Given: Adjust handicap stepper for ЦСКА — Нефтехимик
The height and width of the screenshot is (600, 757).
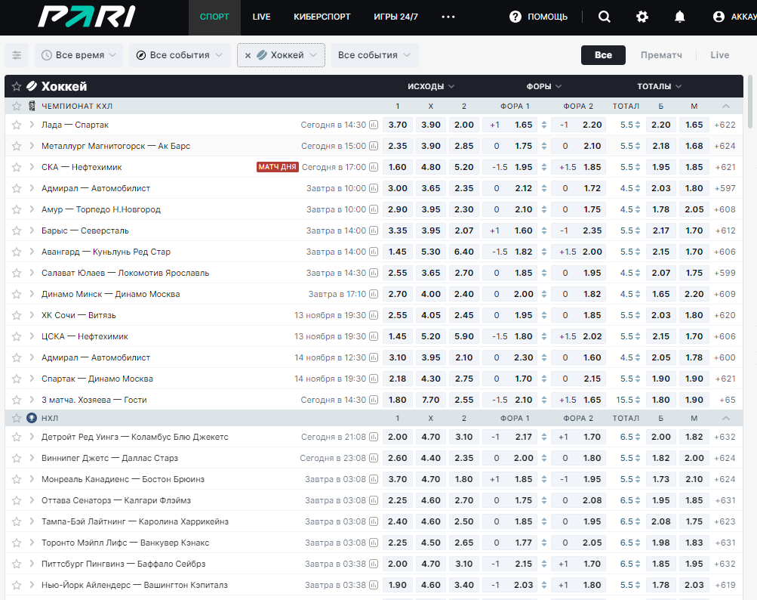Looking at the screenshot, I should coord(543,336).
